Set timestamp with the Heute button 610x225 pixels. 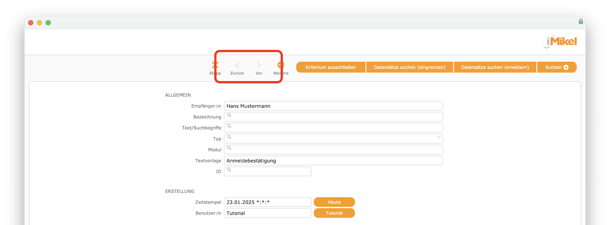coord(334,202)
